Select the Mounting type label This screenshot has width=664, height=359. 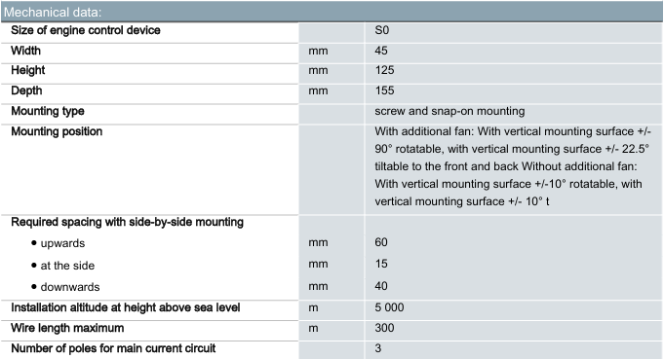coord(48,111)
